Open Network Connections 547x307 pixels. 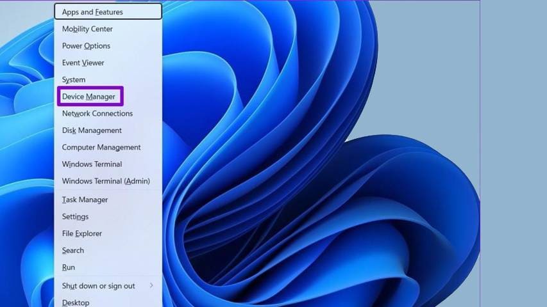tap(108, 113)
